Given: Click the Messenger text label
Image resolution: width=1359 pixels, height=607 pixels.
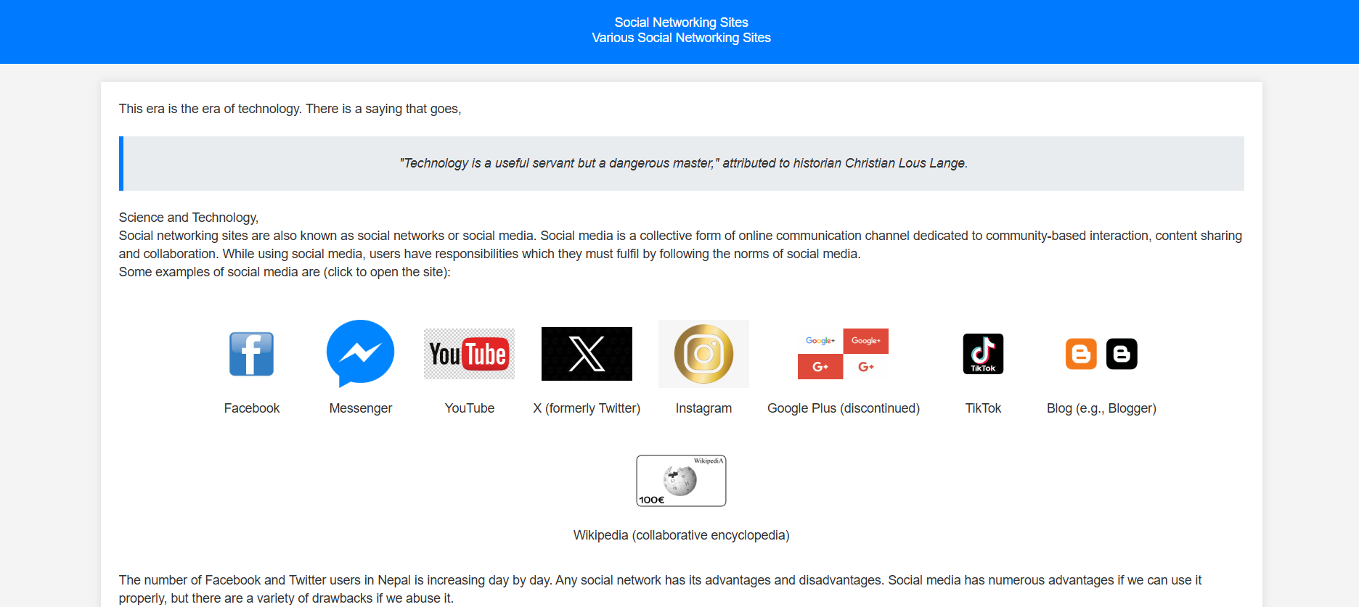Looking at the screenshot, I should point(360,408).
